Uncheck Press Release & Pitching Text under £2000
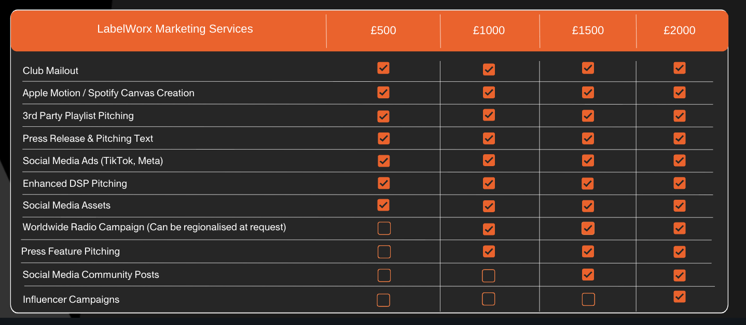 click(680, 138)
